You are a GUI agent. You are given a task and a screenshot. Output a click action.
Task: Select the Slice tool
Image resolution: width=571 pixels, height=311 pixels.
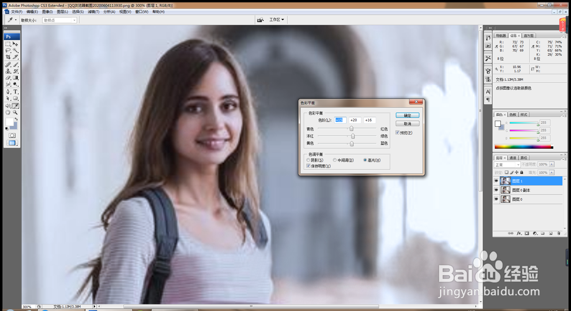coord(15,57)
